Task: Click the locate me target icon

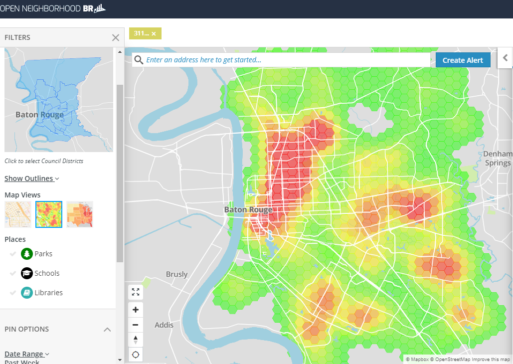Action: pyautogui.click(x=136, y=355)
